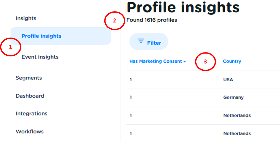Open Integrations from the sidebar

(31, 114)
